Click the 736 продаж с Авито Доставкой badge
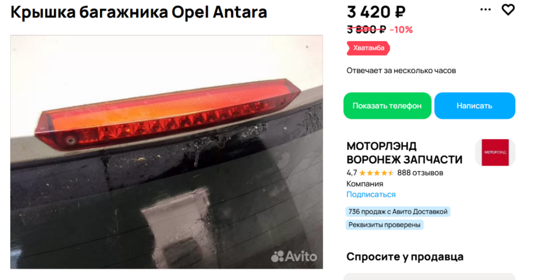 coord(398,212)
